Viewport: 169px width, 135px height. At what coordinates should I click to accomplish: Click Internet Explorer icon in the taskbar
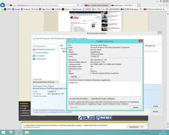pyautogui.click(x=19, y=132)
